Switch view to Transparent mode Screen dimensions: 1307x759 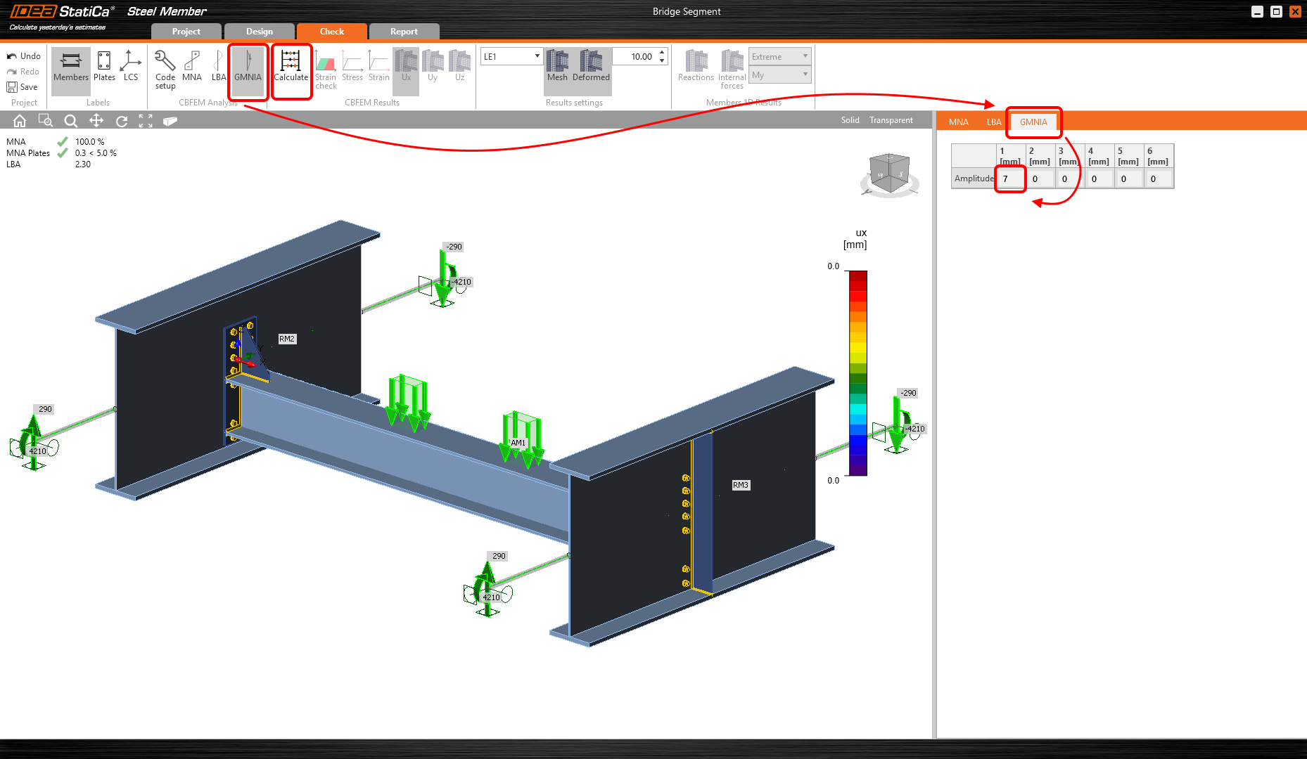point(891,120)
